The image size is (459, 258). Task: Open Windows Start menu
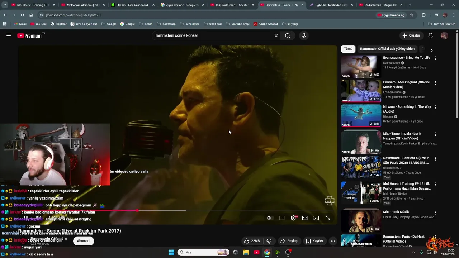point(171,252)
